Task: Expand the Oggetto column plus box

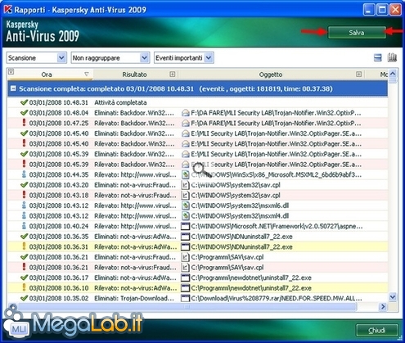Action: tap(358, 74)
